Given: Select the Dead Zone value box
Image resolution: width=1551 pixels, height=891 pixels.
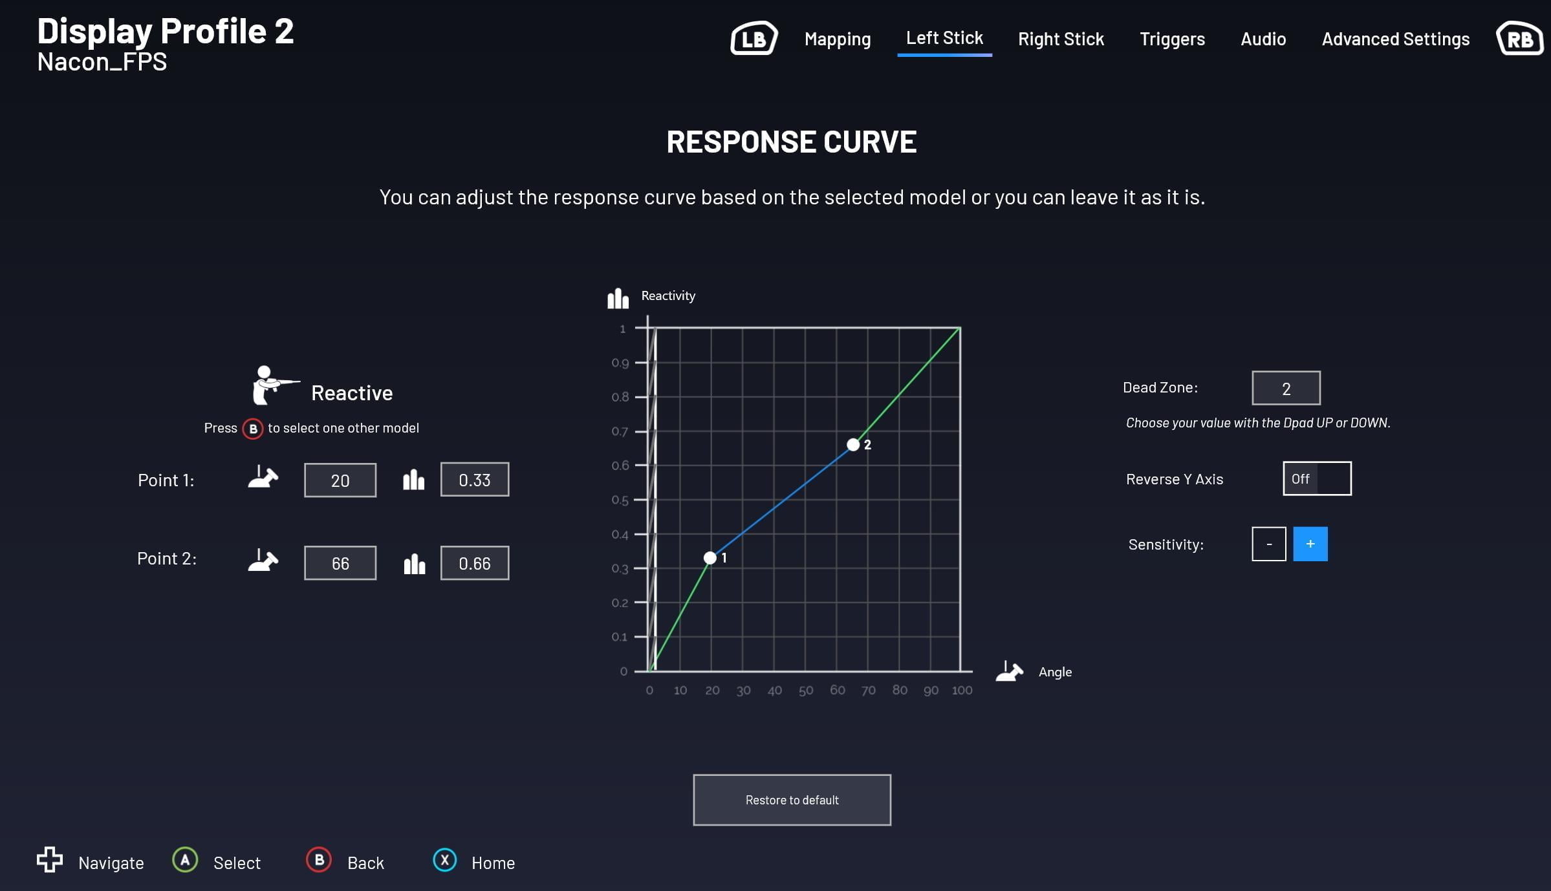Looking at the screenshot, I should click(x=1285, y=388).
